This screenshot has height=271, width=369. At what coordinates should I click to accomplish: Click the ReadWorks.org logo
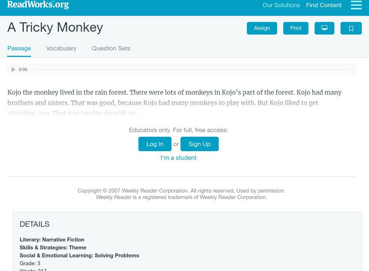[x=36, y=6]
